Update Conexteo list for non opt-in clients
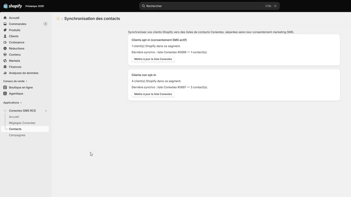 click(x=153, y=94)
